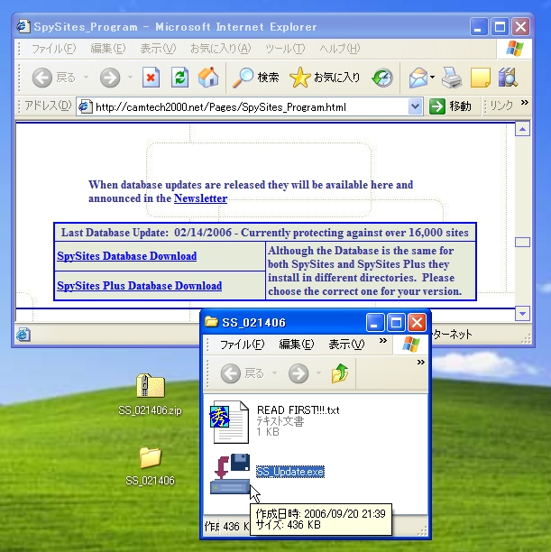
Task: Select the READ FIRST!!!.txt file name
Action: click(298, 410)
